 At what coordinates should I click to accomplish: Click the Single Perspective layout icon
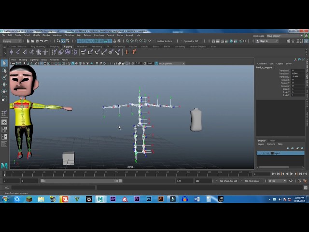[x=4, y=122]
